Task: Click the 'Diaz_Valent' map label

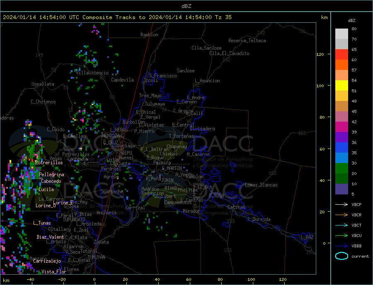Action: [x=51, y=237]
